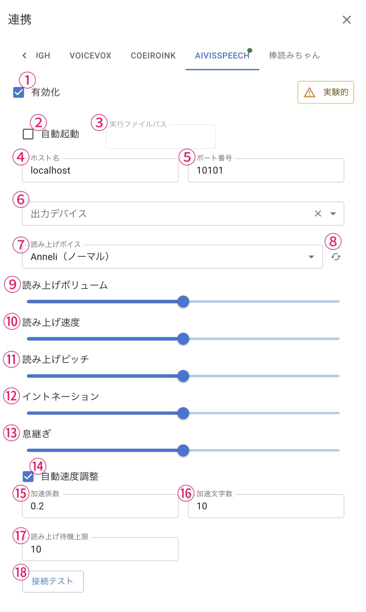Click the 加速係数 input field
Screen dimensions: 366x612
click(x=100, y=507)
